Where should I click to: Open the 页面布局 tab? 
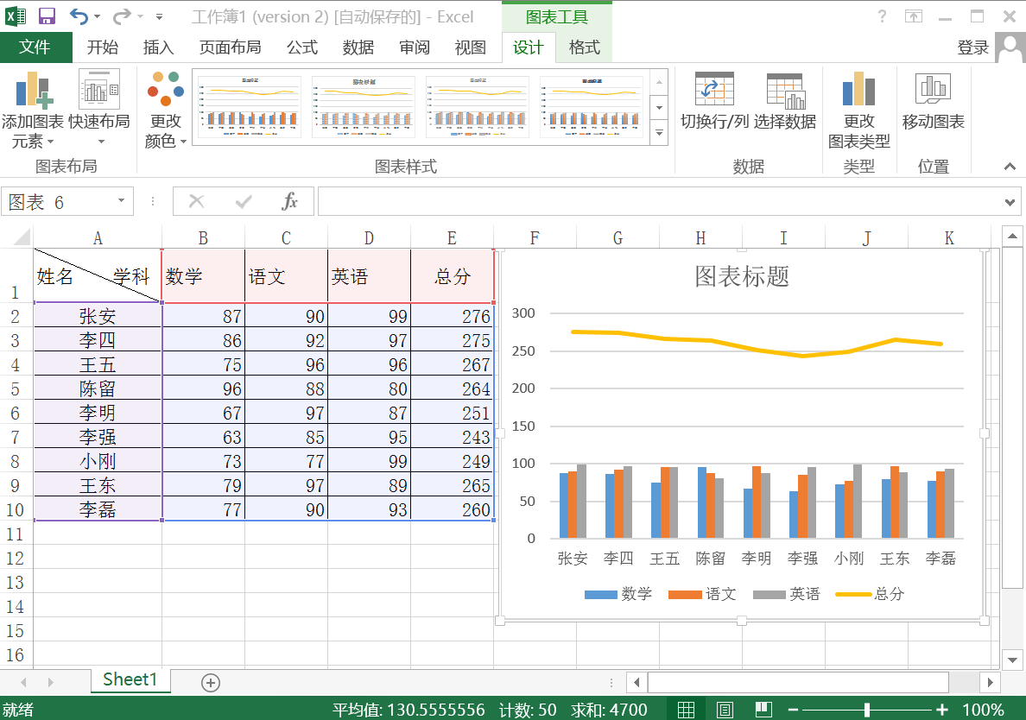pos(231,47)
